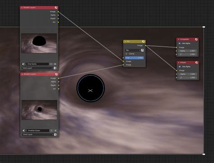The image size is (214, 163).
Task: Click second Image input socket of Mix node
Action: tap(123, 65)
